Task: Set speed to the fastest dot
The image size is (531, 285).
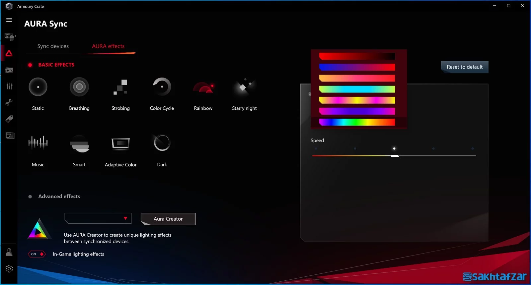Action: (x=473, y=148)
